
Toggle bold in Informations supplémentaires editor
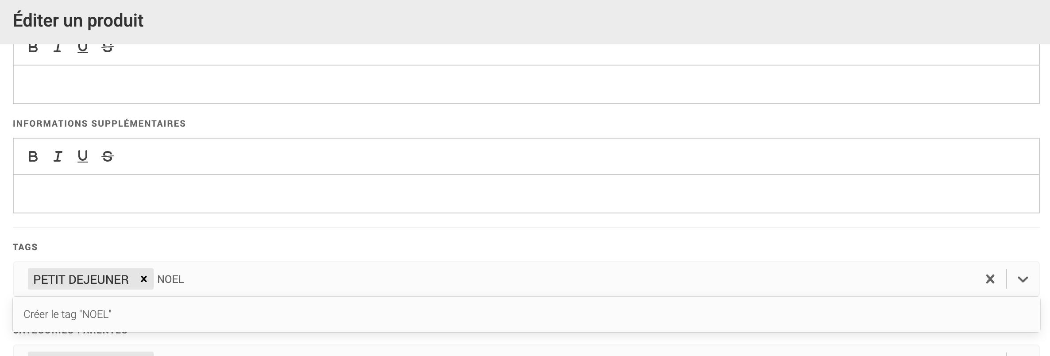pyautogui.click(x=33, y=156)
